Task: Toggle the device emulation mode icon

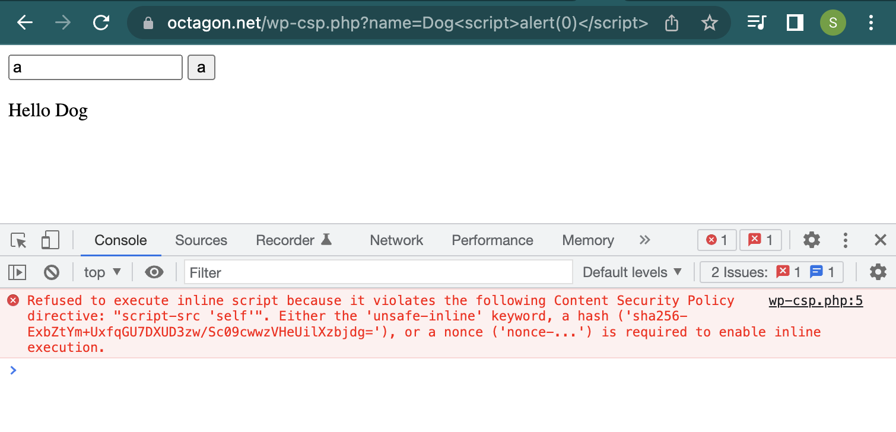Action: (x=50, y=240)
